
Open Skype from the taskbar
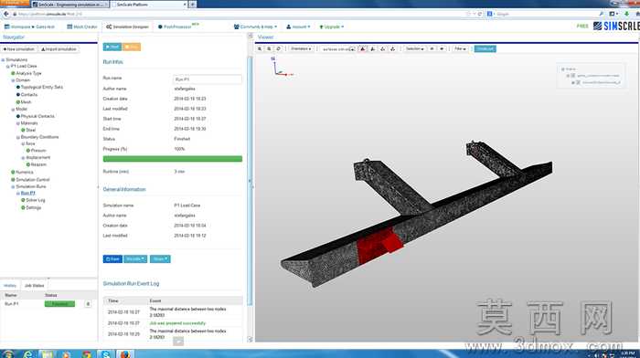tap(106, 354)
